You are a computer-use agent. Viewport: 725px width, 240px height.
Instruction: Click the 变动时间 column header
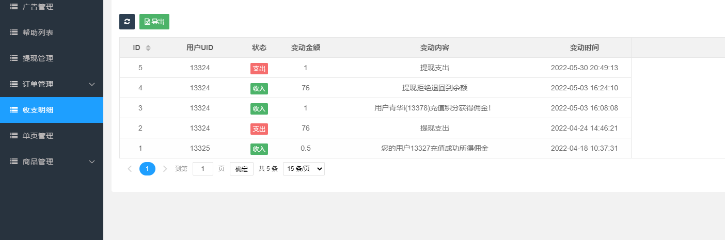coord(585,47)
